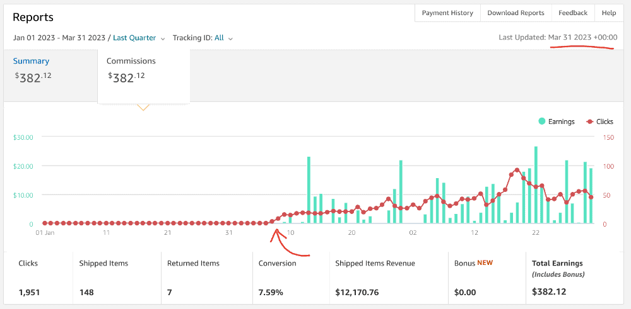The height and width of the screenshot is (309, 631).
Task: Select the Conversion value 7.59%
Action: point(271,292)
